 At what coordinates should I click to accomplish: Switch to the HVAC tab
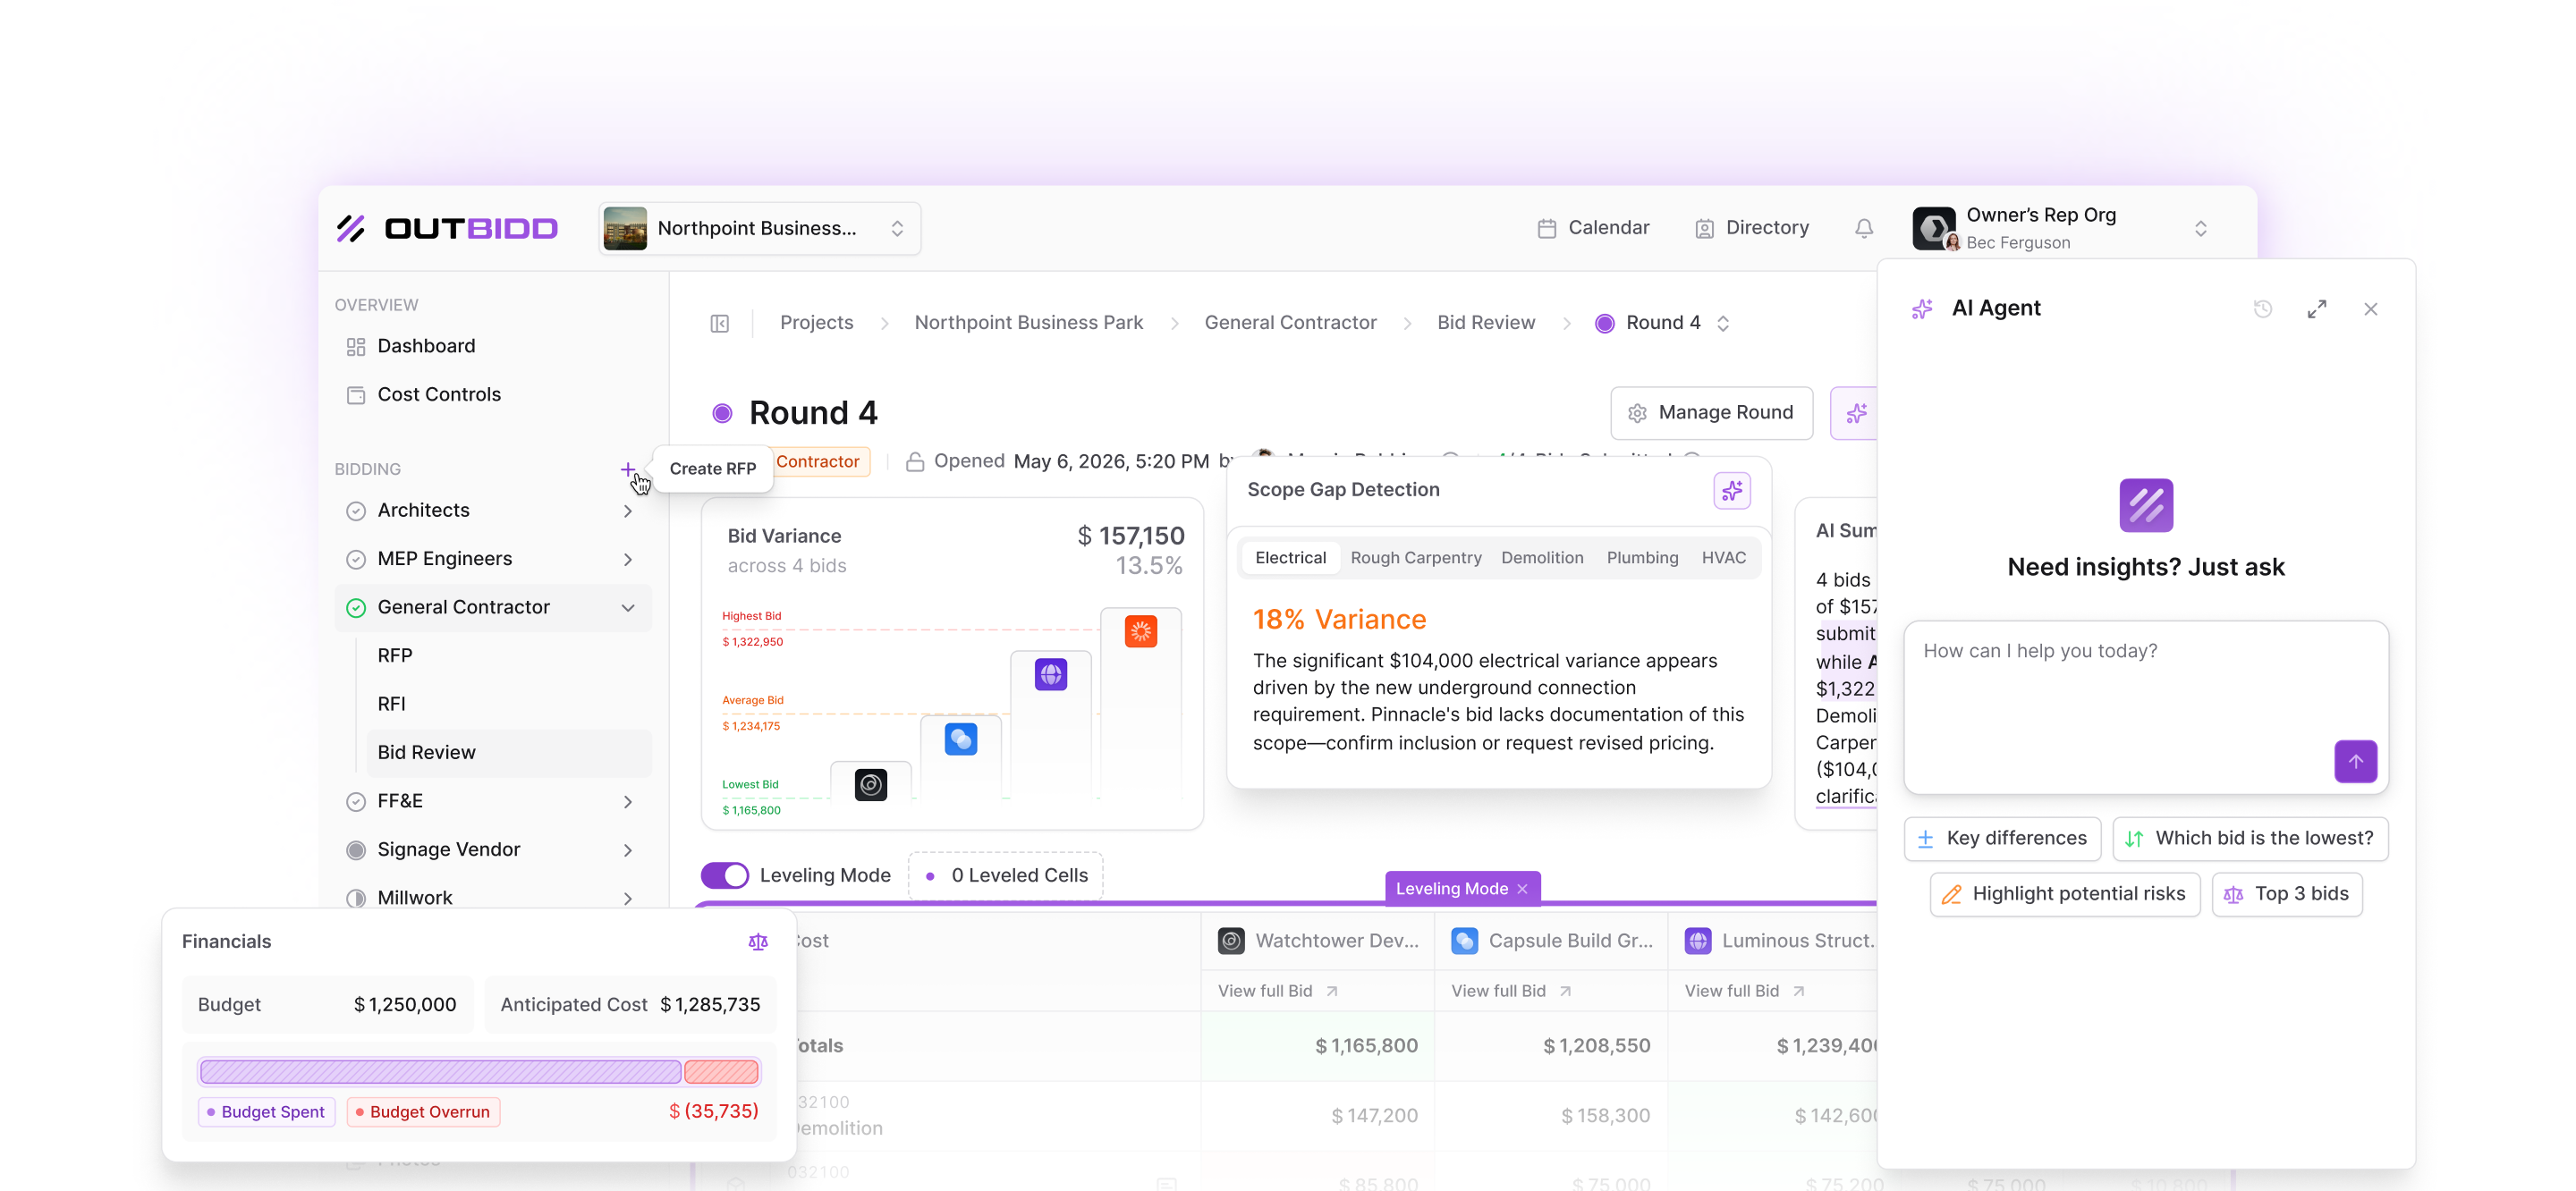1723,558
